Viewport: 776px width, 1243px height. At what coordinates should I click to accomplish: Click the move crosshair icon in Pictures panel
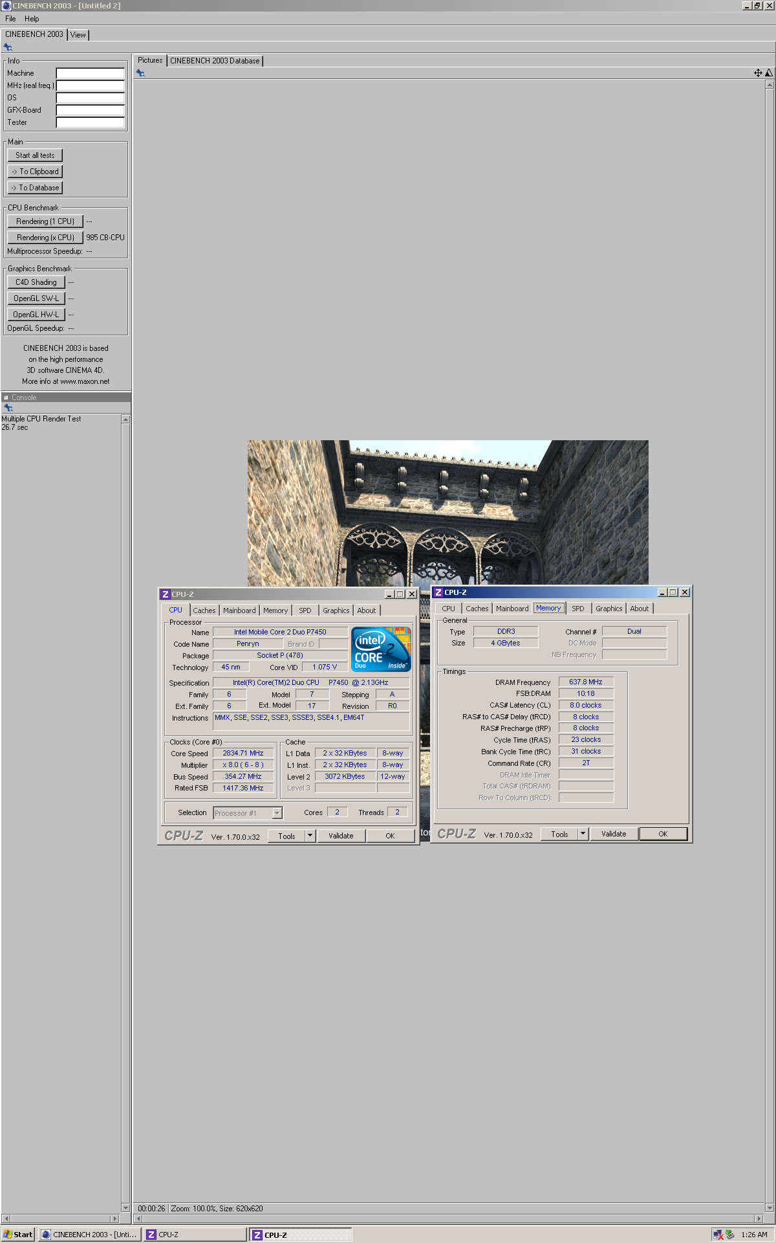tap(758, 73)
